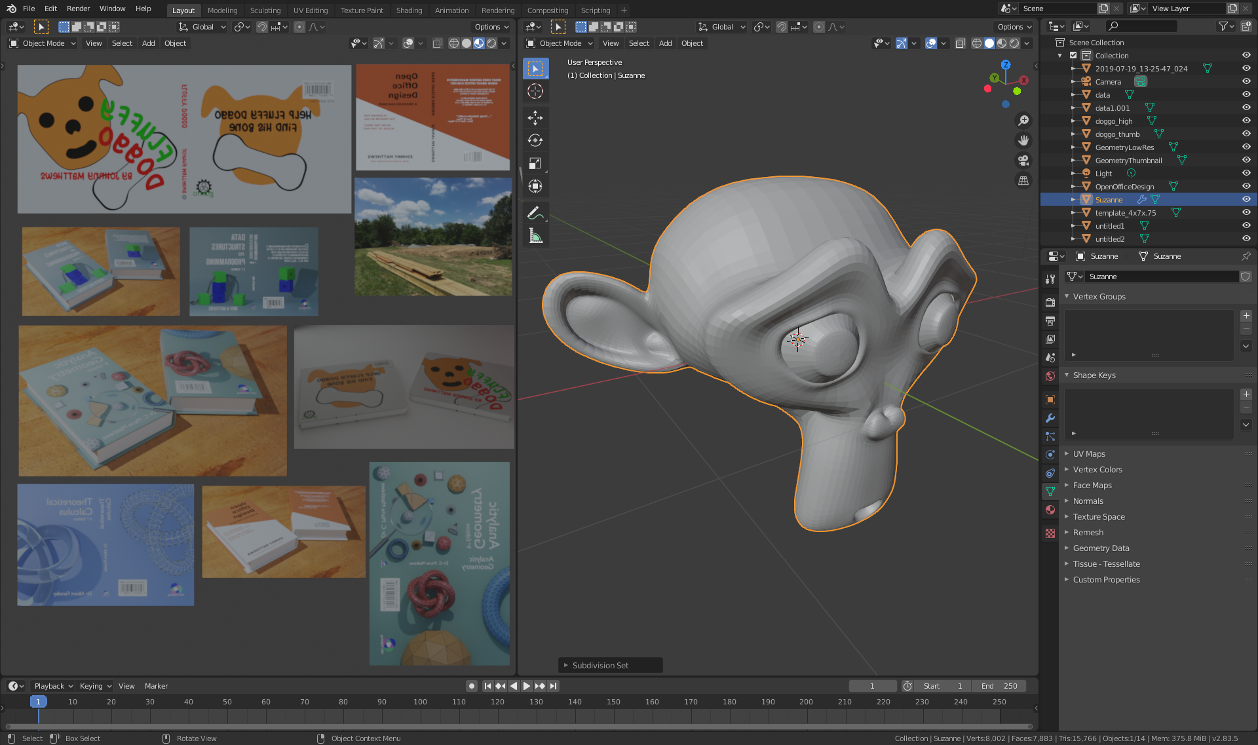Select the Cursor tool in viewport toolbar
The image size is (1258, 745).
pos(535,91)
